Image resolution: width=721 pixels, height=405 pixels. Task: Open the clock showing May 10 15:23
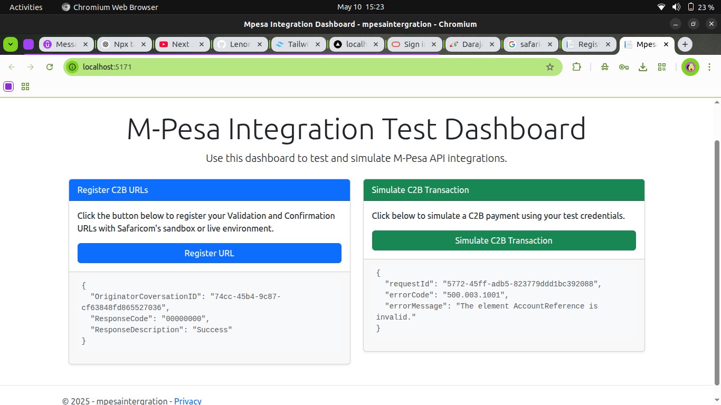coord(360,7)
